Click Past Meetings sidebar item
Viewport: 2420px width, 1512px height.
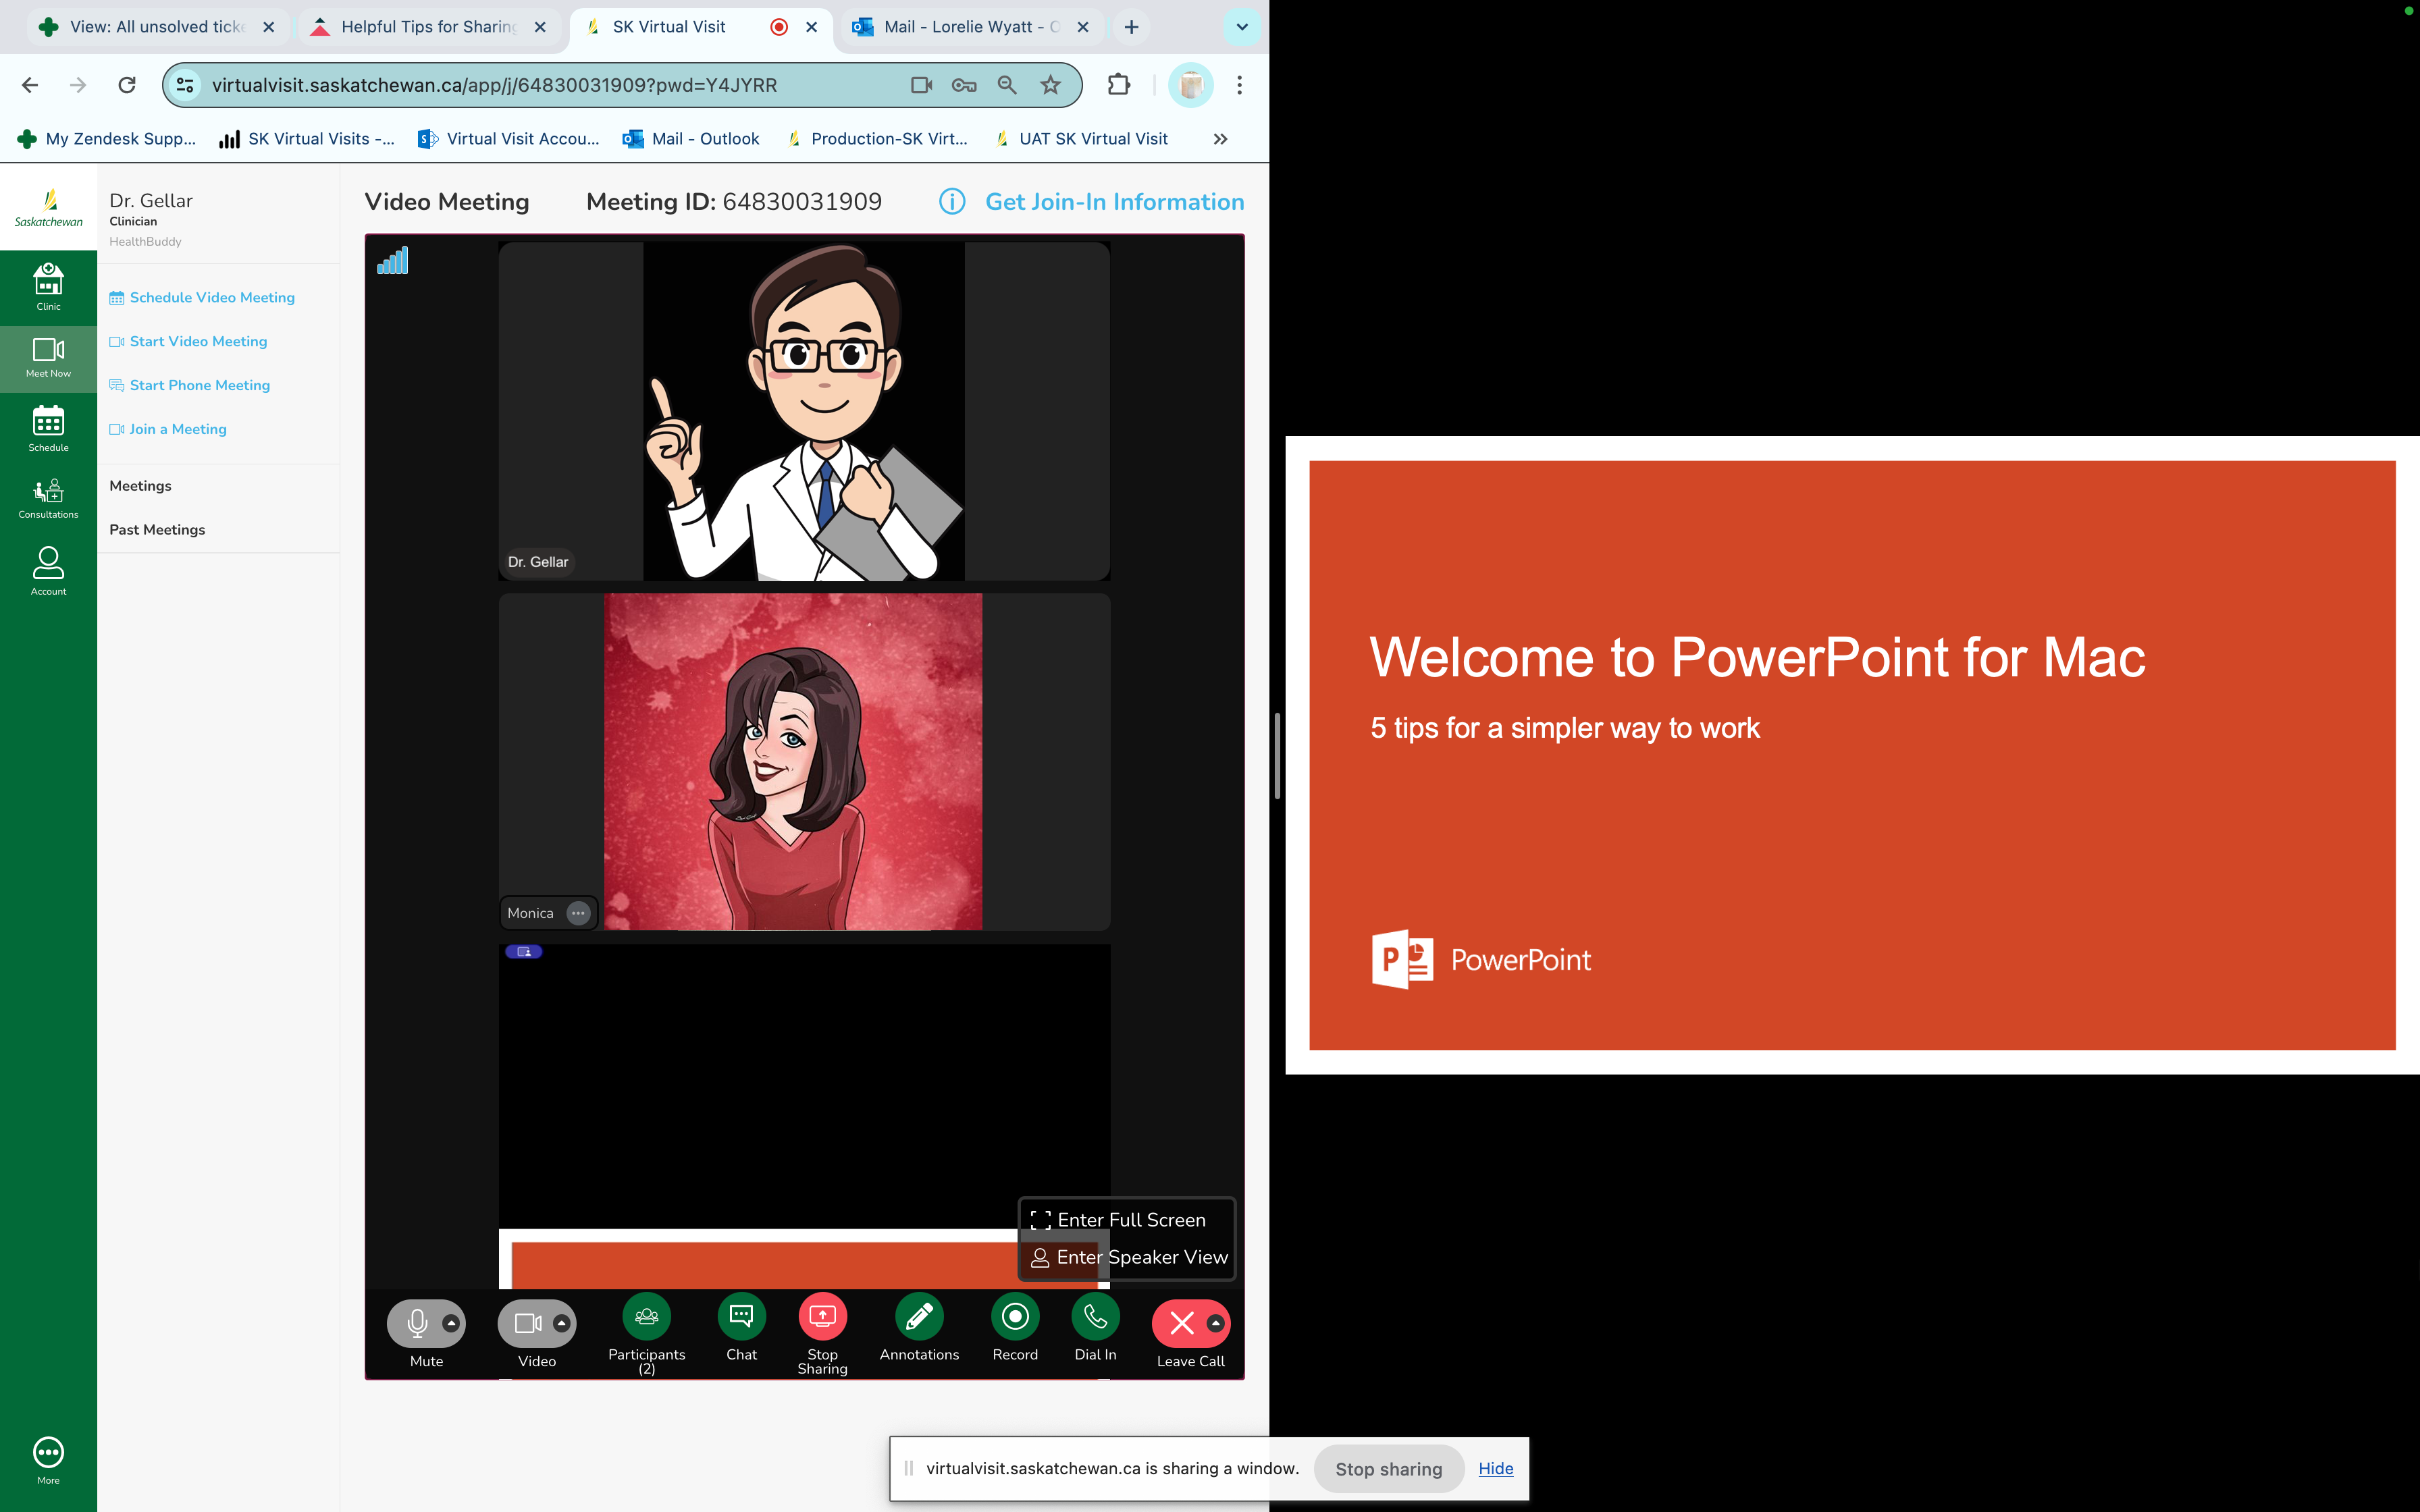[157, 530]
